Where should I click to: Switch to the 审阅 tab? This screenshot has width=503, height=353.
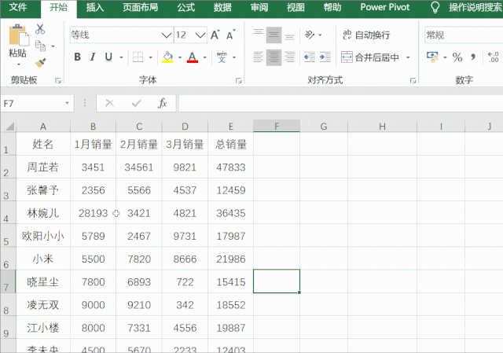coord(259,7)
